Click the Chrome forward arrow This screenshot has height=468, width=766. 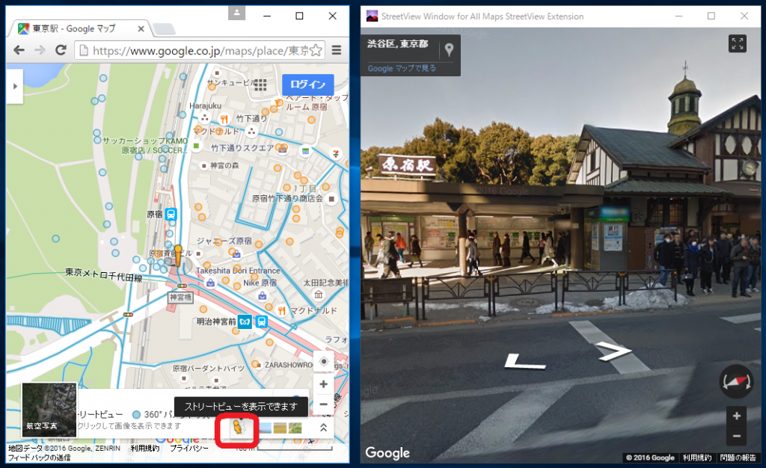click(40, 50)
